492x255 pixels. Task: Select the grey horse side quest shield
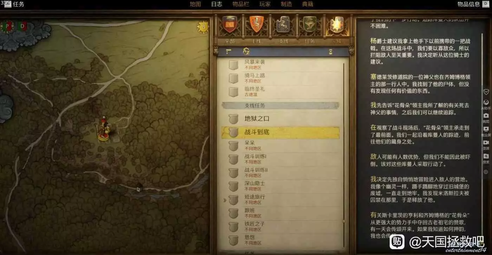283,25
